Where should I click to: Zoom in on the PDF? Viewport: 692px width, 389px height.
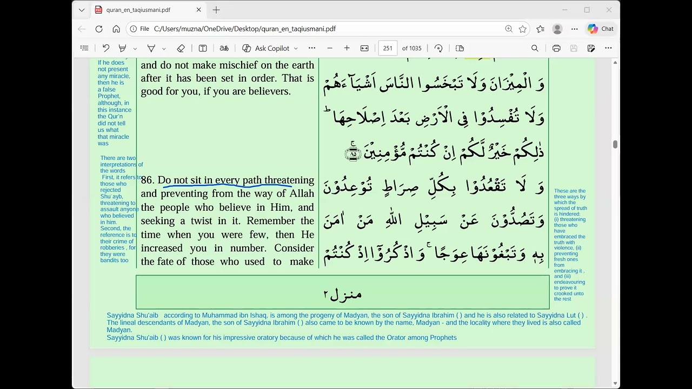point(347,48)
